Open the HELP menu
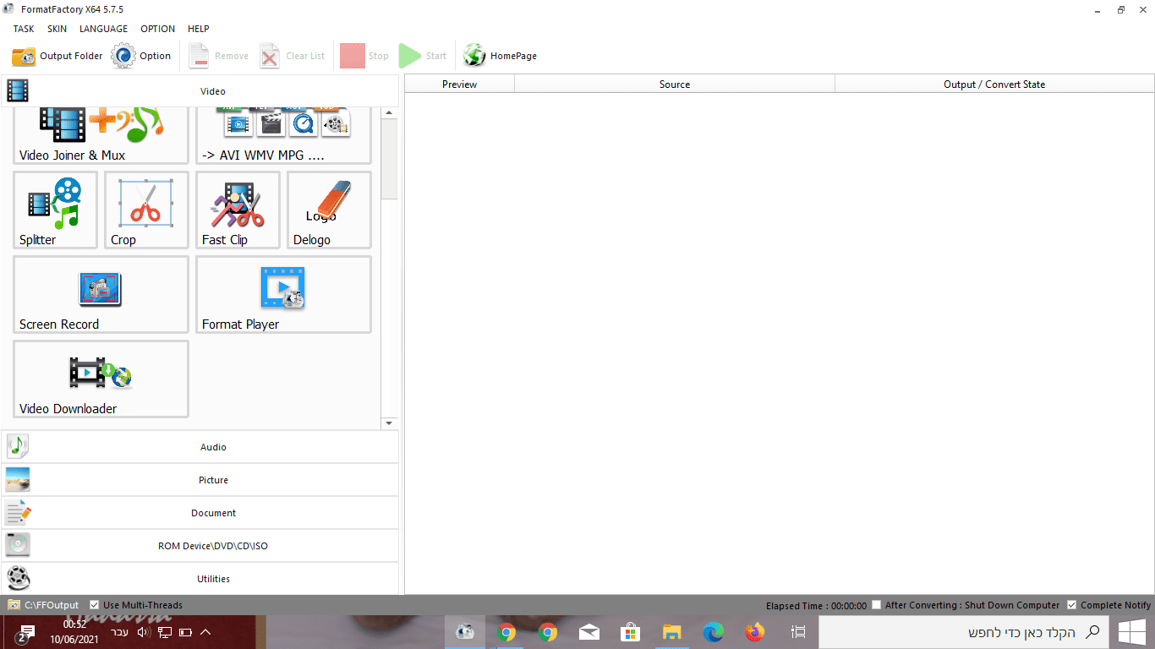Viewport: 1155px width, 649px height. (198, 29)
